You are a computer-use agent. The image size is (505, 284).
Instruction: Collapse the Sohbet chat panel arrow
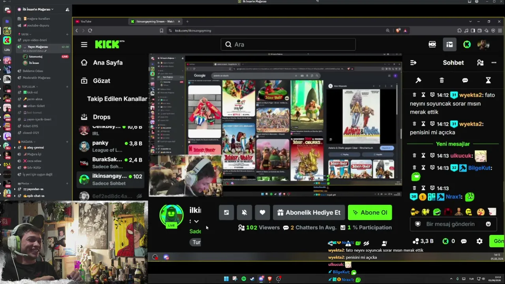[x=413, y=63]
